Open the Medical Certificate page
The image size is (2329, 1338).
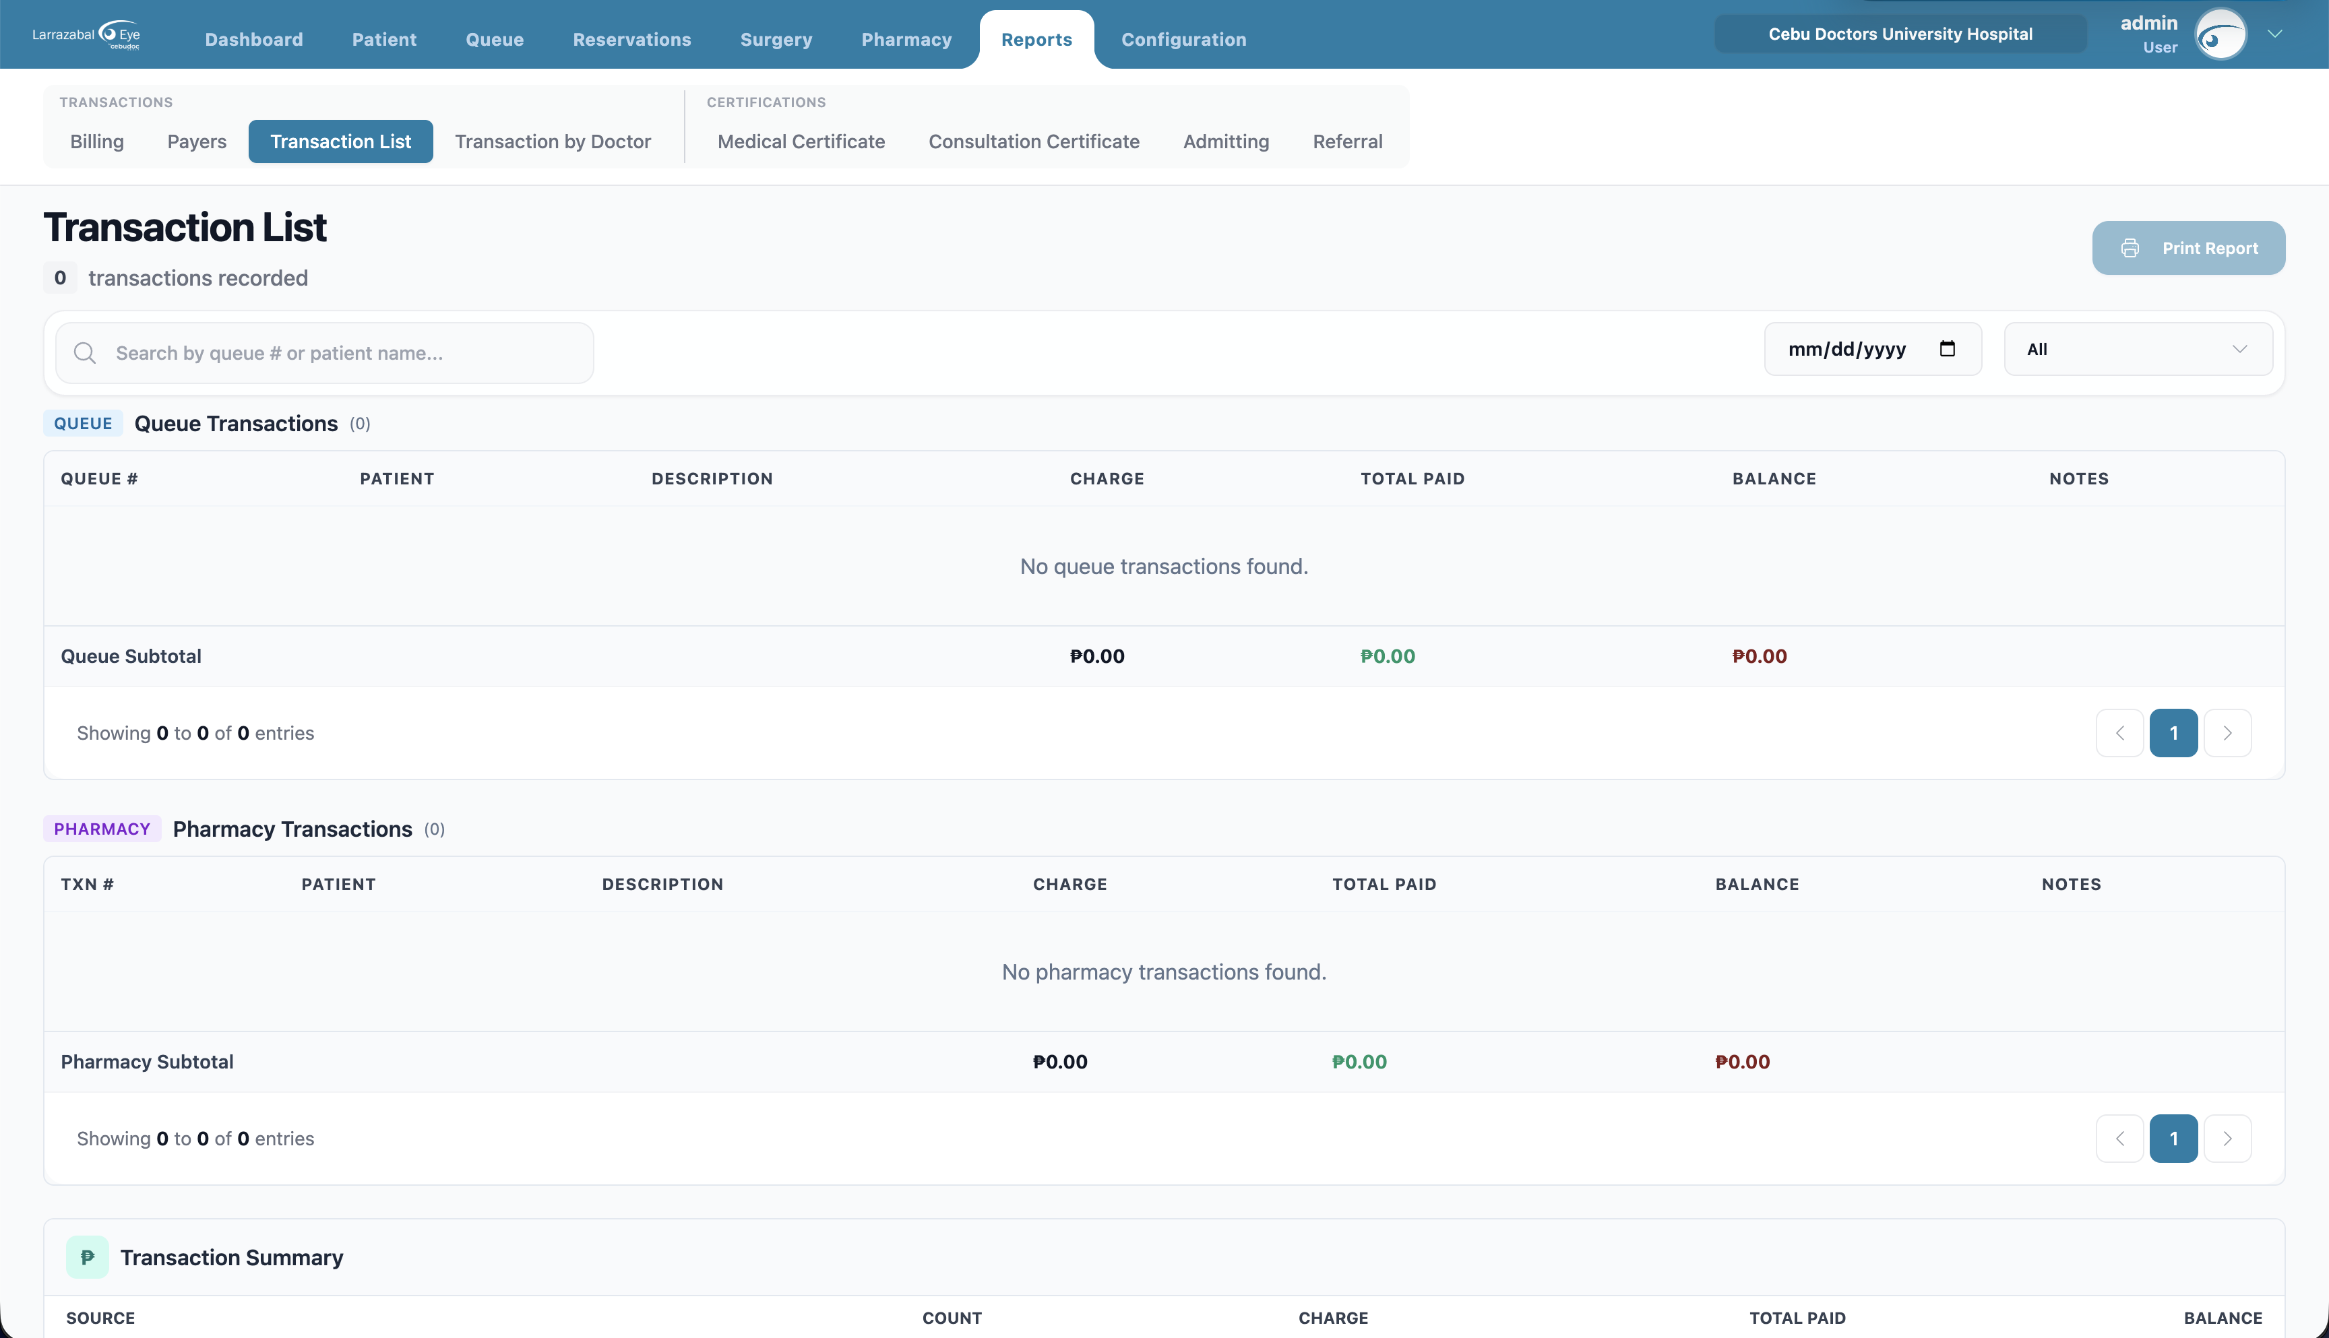(x=801, y=141)
